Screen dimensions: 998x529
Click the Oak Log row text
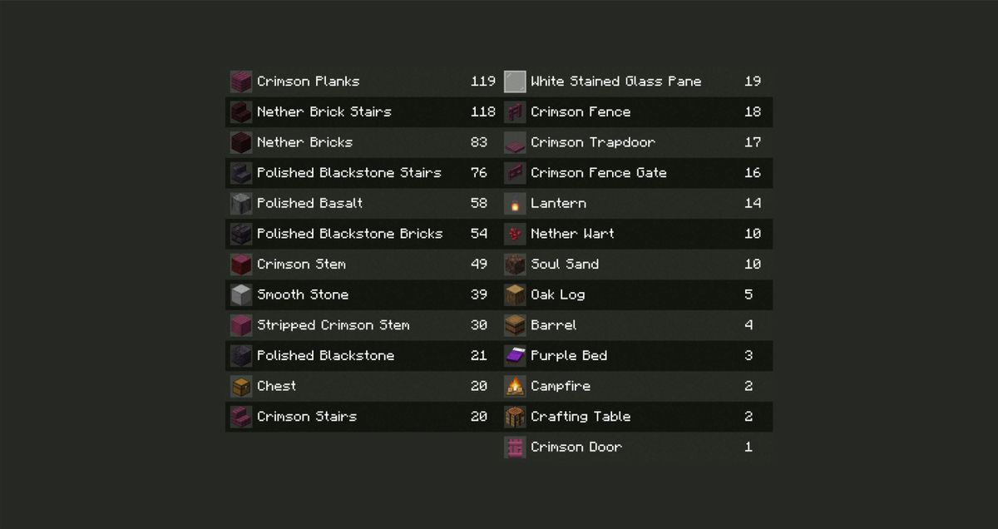(557, 294)
